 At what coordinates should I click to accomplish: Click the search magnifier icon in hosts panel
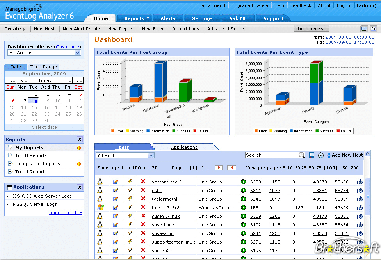[x=301, y=155]
